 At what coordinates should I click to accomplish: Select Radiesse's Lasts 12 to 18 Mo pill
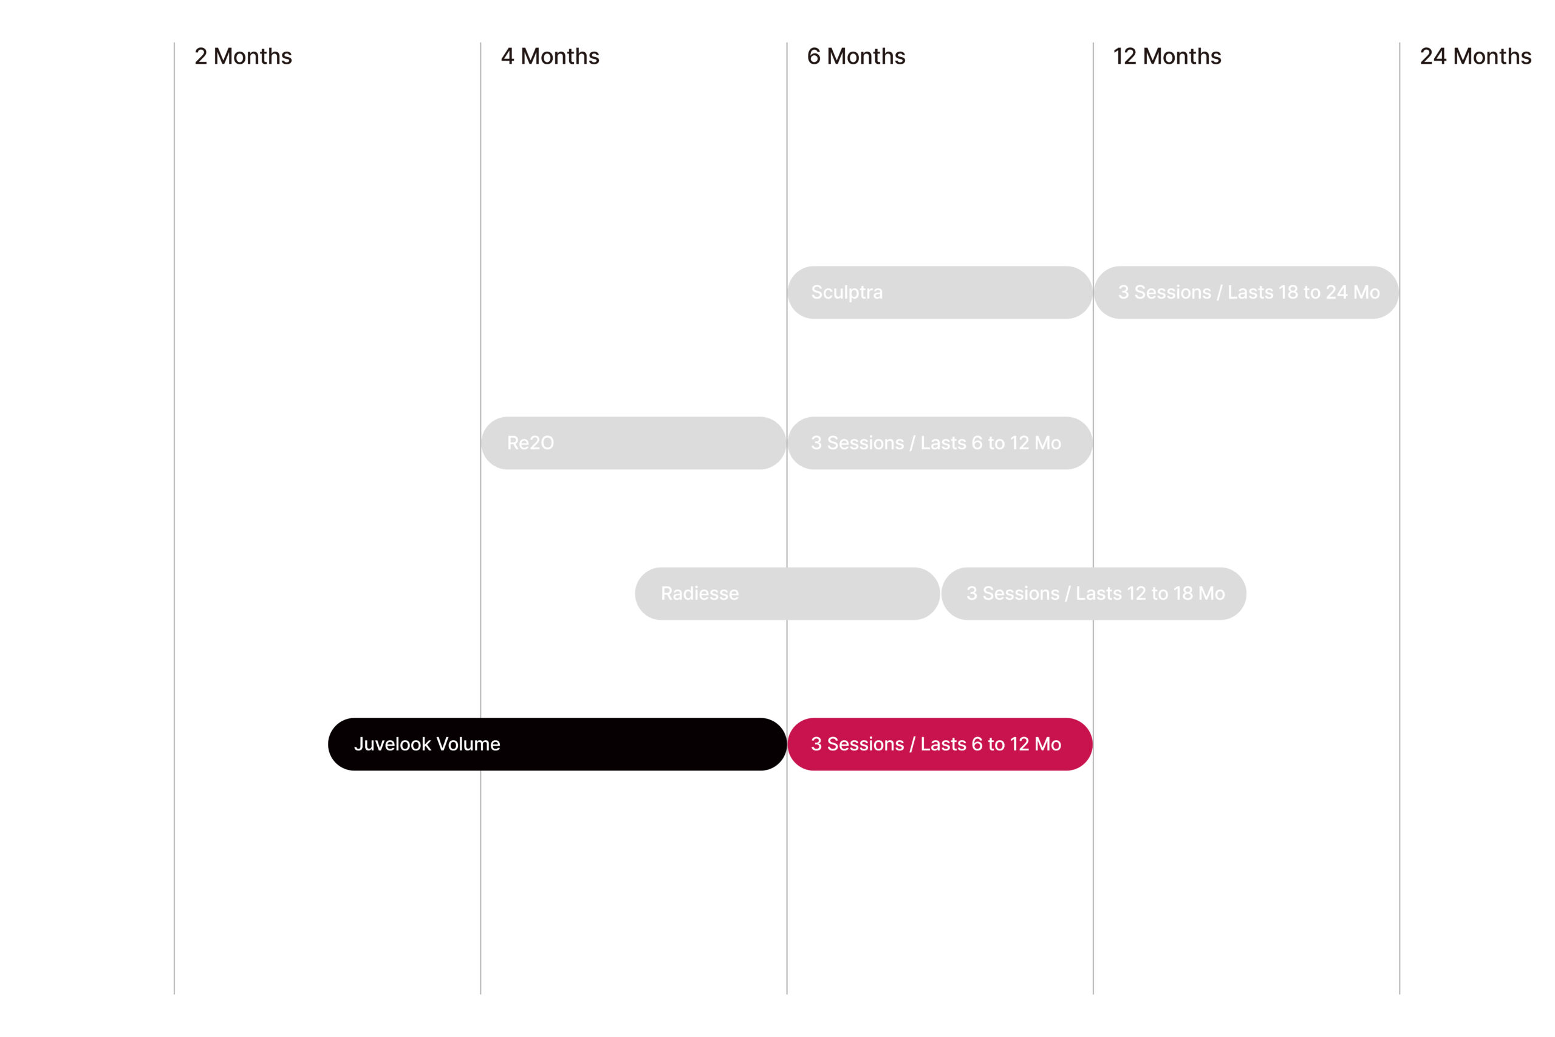pos(1094,593)
